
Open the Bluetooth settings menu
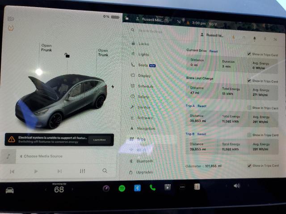pyautogui.click(x=141, y=161)
